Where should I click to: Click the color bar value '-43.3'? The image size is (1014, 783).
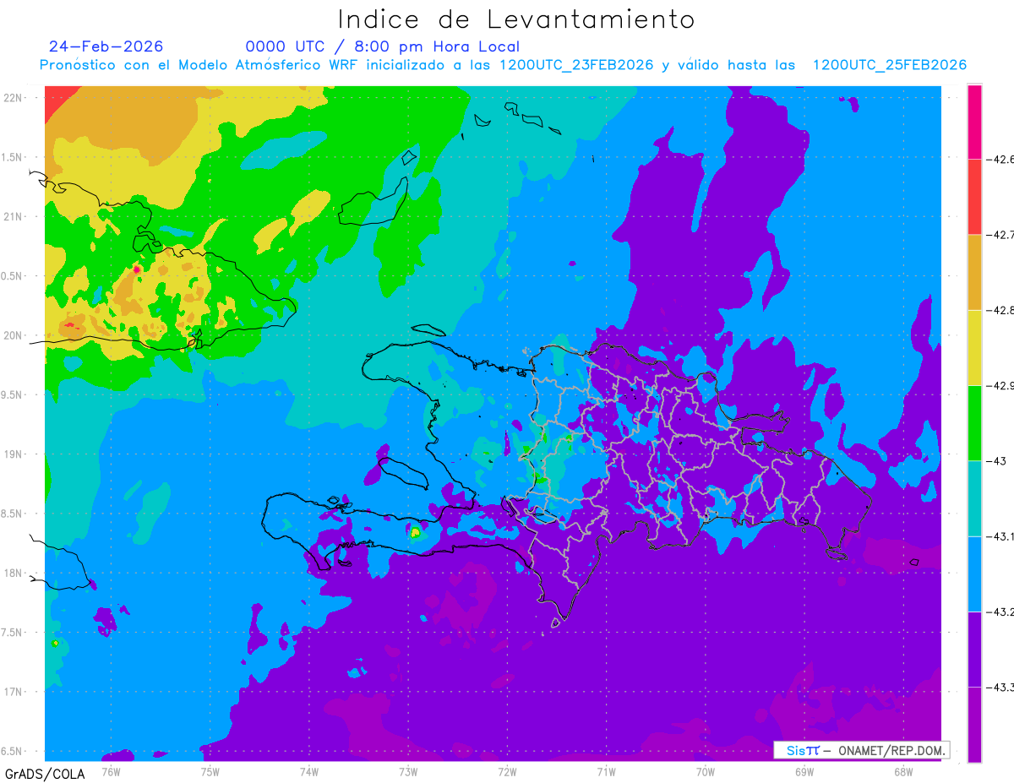point(1000,688)
